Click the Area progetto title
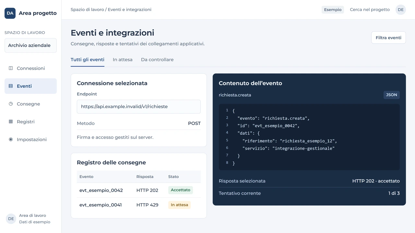This screenshot has width=415, height=233. (x=38, y=13)
